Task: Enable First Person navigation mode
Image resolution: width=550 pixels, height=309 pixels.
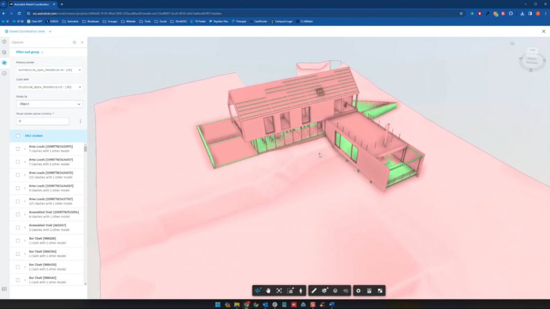Action: [x=301, y=290]
